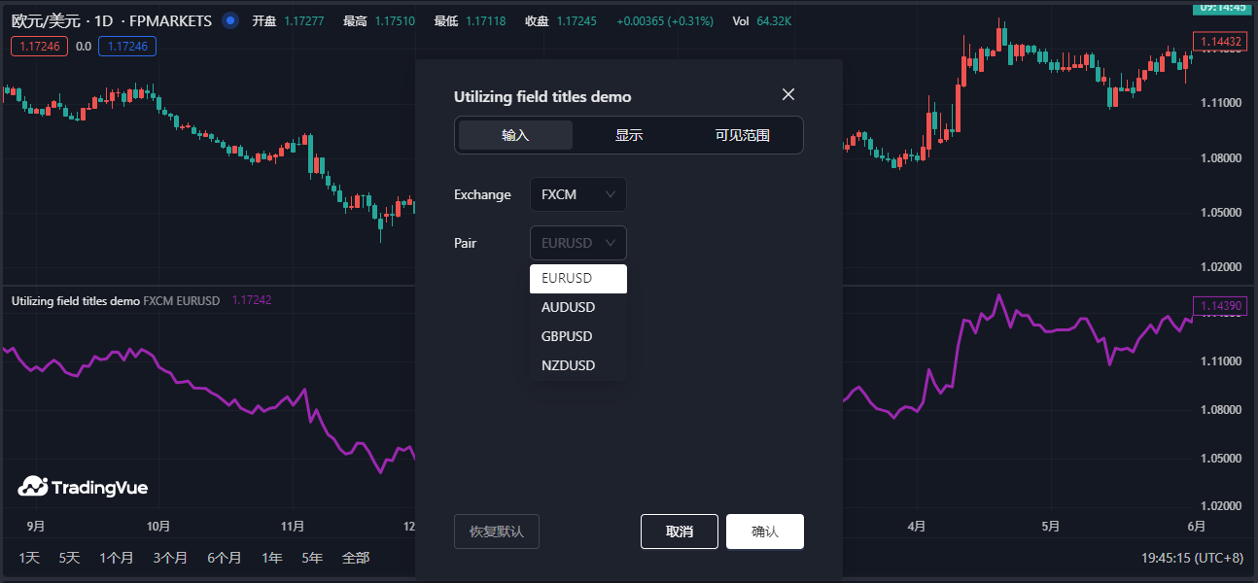The image size is (1258, 583).
Task: Select the 5年 time range
Action: (312, 558)
